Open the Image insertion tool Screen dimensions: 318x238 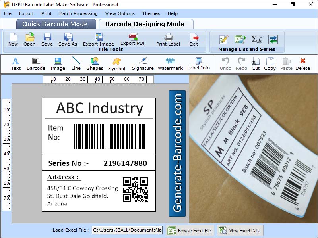pos(57,63)
